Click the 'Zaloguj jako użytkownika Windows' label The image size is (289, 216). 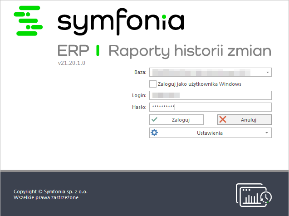click(200, 84)
